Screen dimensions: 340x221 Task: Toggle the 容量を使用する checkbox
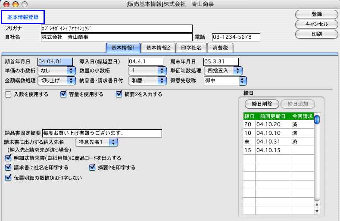coord(63,94)
